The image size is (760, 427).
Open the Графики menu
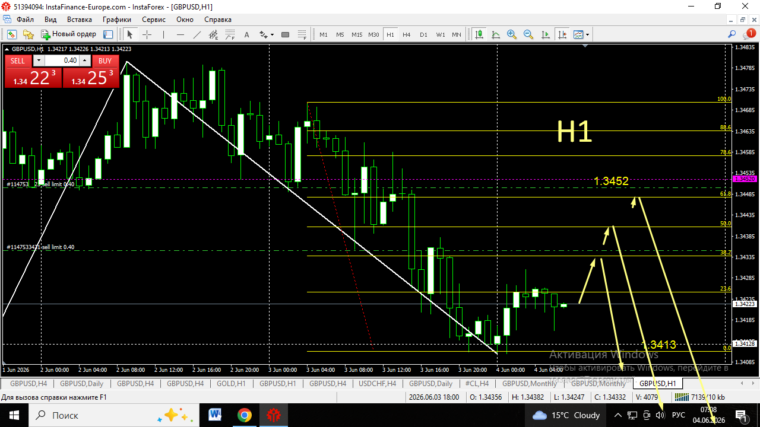(x=116, y=20)
